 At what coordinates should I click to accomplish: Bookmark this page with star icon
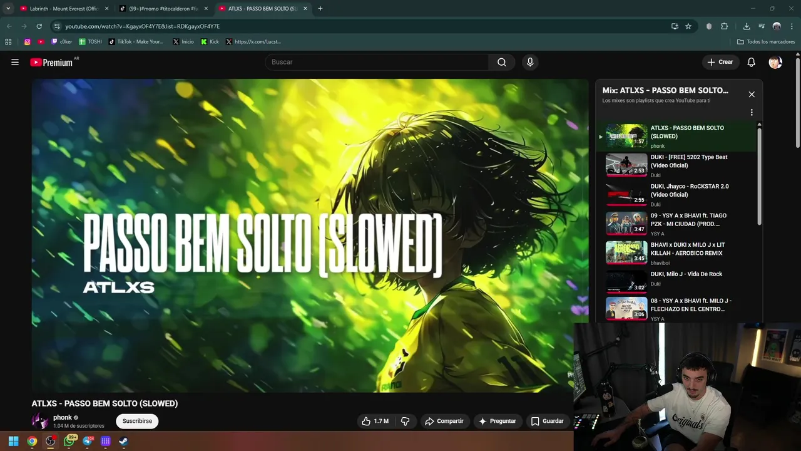tap(688, 26)
